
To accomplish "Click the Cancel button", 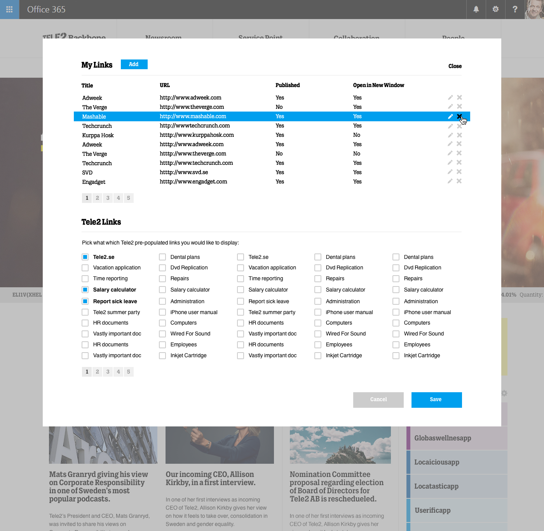I will click(x=378, y=400).
